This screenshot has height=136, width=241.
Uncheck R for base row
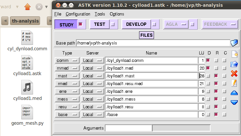pyautogui.click(x=216, y=114)
